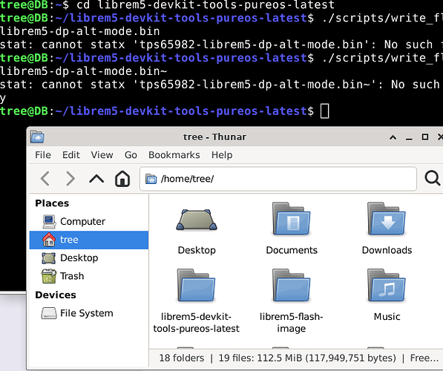Shade the Thunar window with the roll-up arrow
The width and height of the screenshot is (443, 371).
click(x=393, y=137)
